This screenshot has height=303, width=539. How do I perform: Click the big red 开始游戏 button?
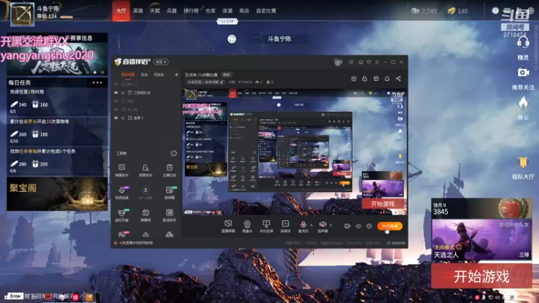pyautogui.click(x=482, y=276)
